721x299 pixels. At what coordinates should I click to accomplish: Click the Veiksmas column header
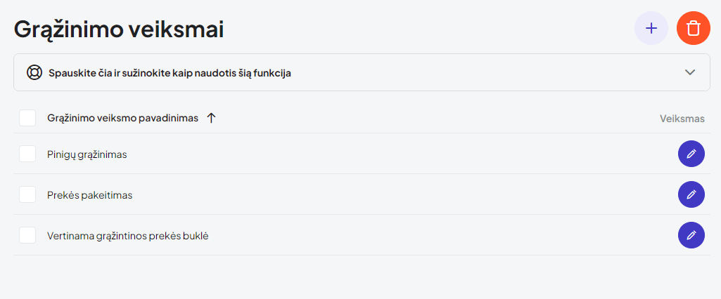pos(682,119)
